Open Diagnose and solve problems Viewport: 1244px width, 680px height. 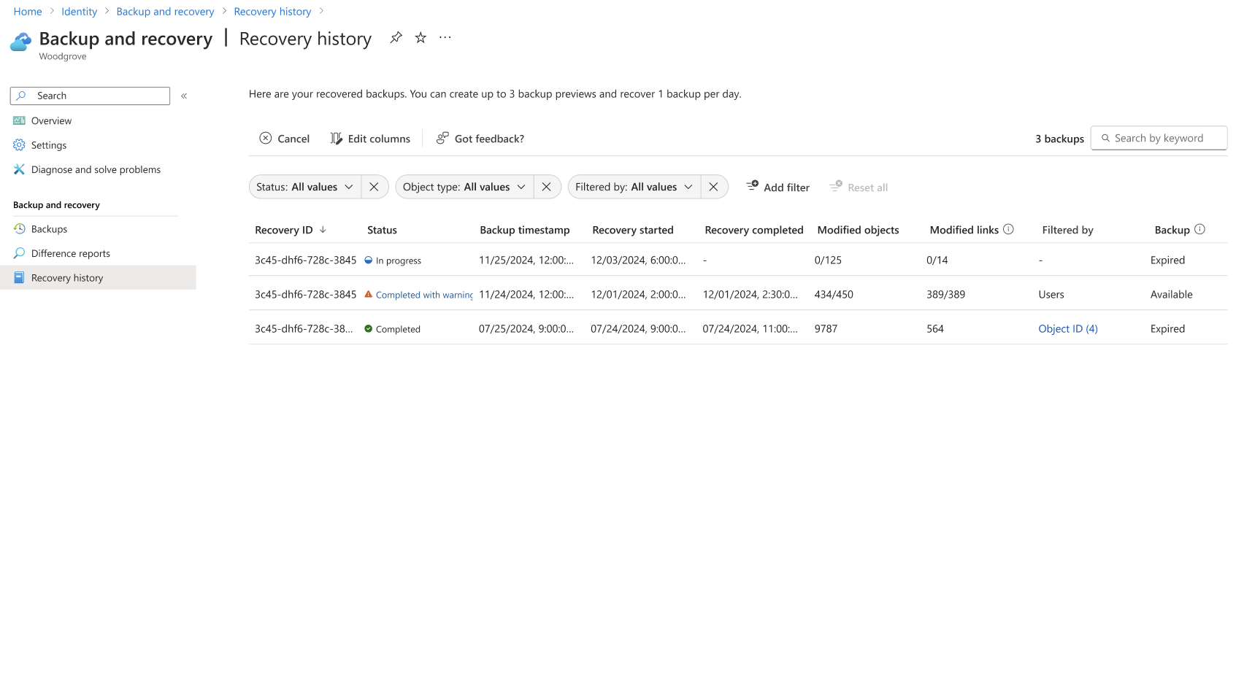[96, 170]
